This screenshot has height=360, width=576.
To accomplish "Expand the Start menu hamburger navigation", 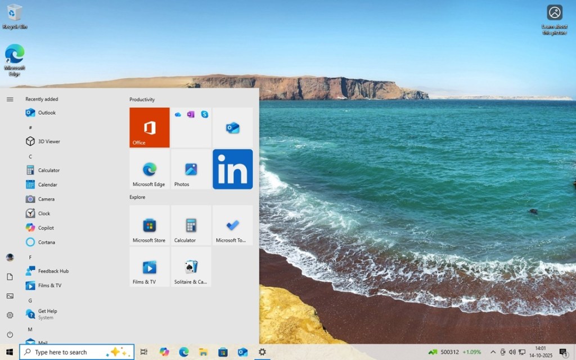I will tap(10, 100).
